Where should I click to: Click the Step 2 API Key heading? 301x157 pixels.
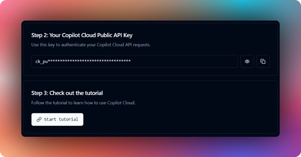[x=82, y=35]
